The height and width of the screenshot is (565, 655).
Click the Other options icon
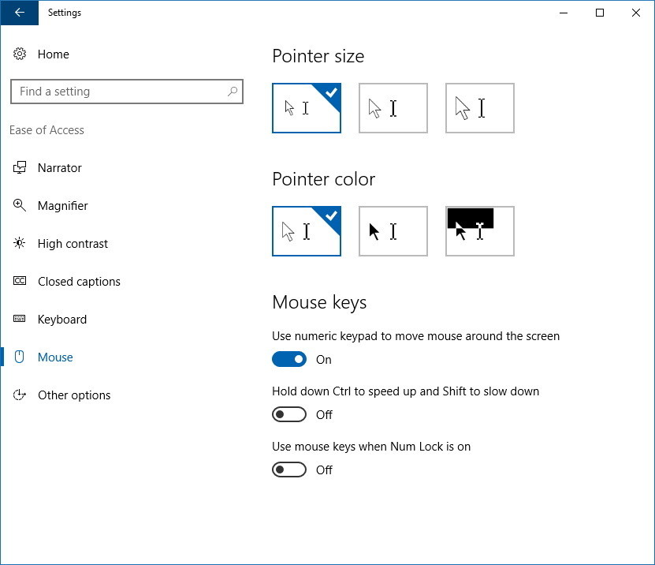coord(20,395)
